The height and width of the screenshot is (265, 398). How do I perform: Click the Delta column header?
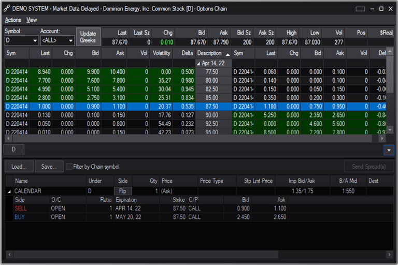point(184,53)
